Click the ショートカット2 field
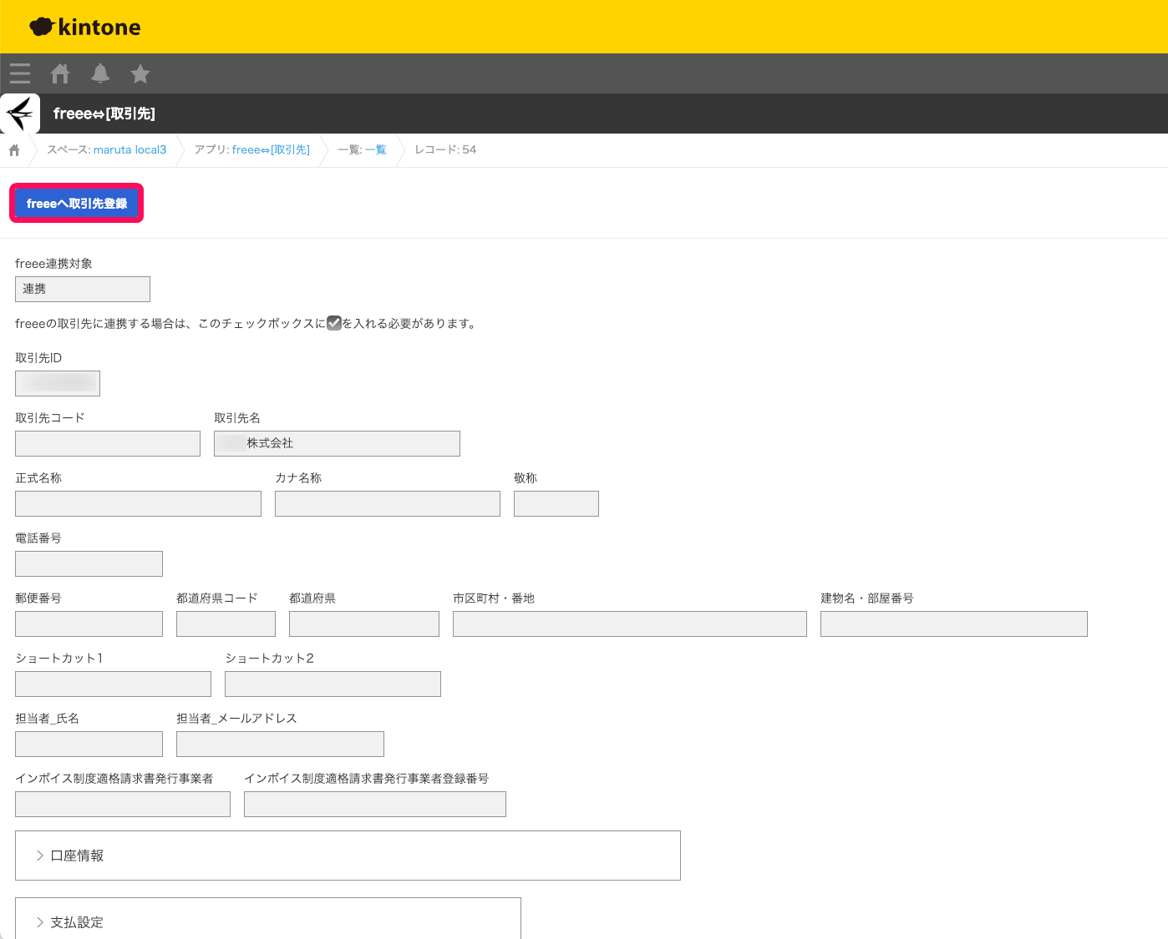Screen dimensions: 1168x939 333,684
